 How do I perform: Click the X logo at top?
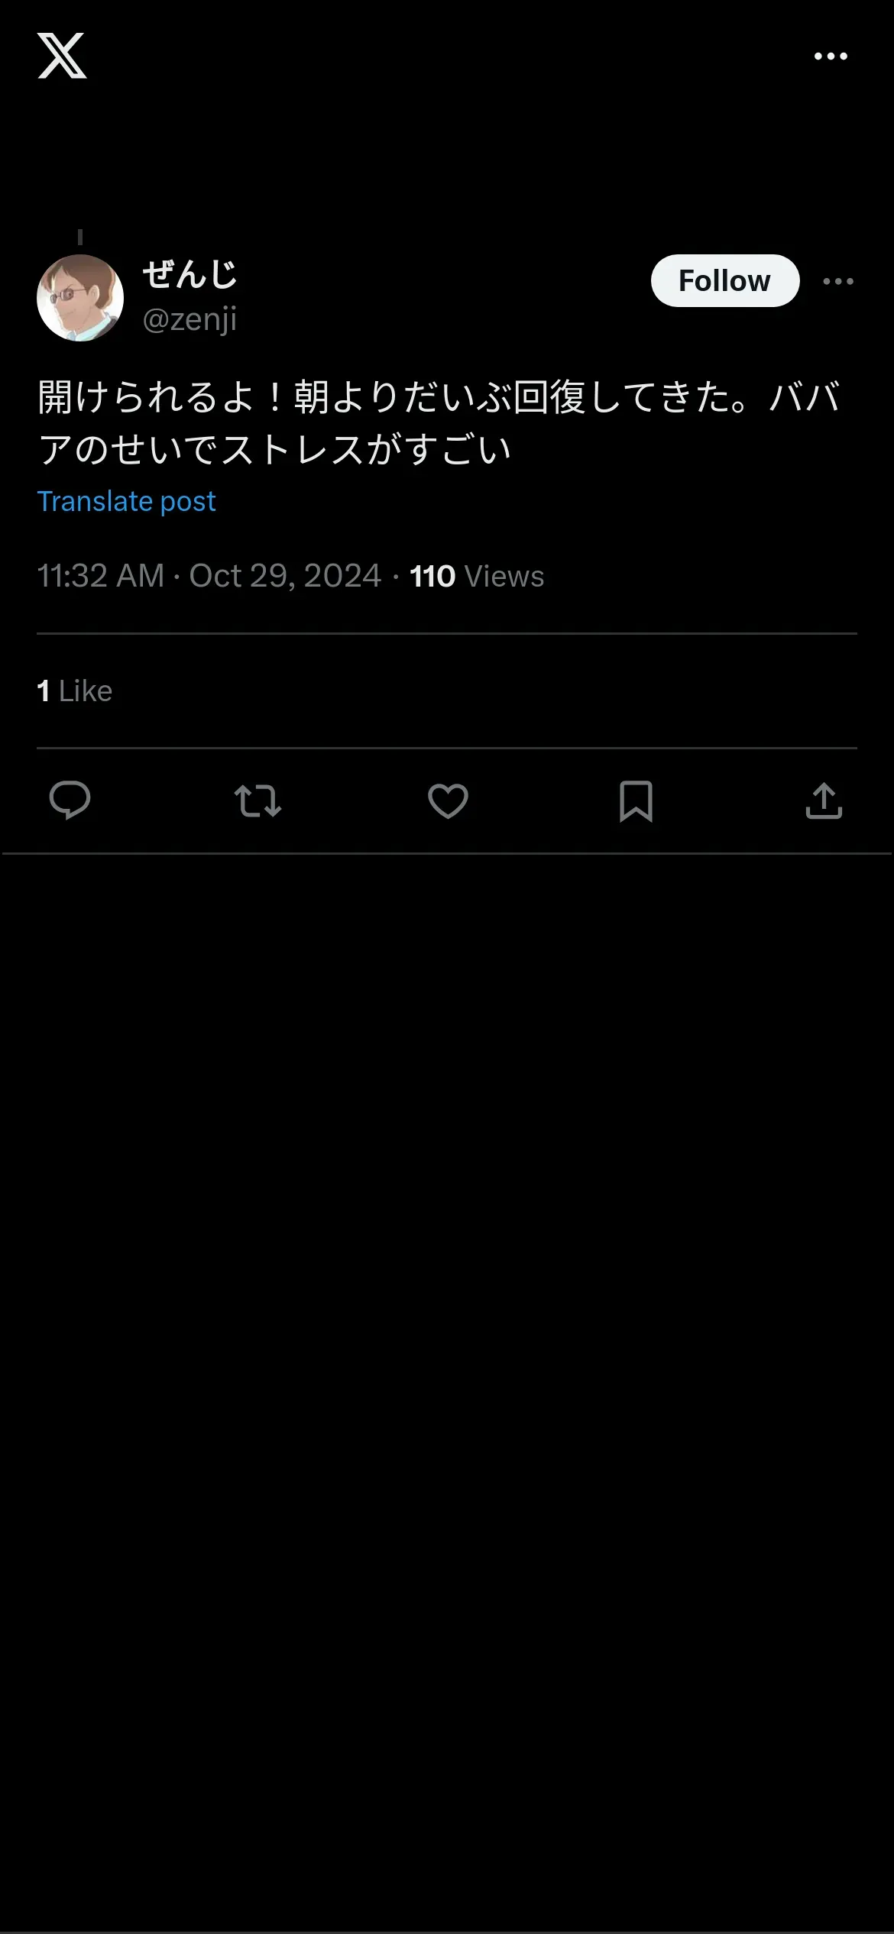pyautogui.click(x=62, y=56)
